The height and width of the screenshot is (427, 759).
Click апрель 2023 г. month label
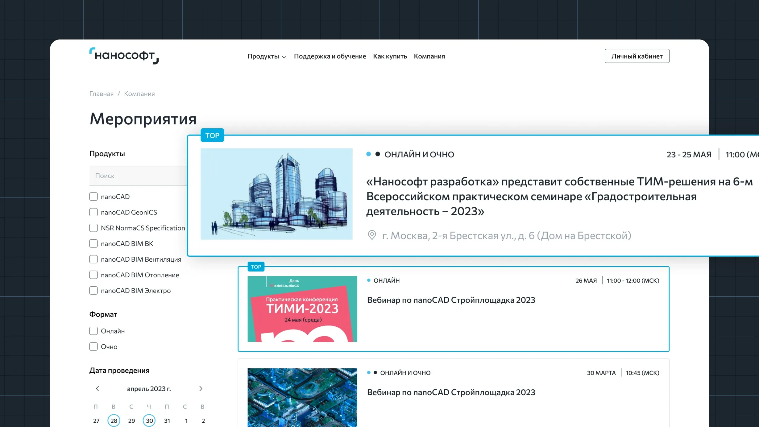coord(149,389)
